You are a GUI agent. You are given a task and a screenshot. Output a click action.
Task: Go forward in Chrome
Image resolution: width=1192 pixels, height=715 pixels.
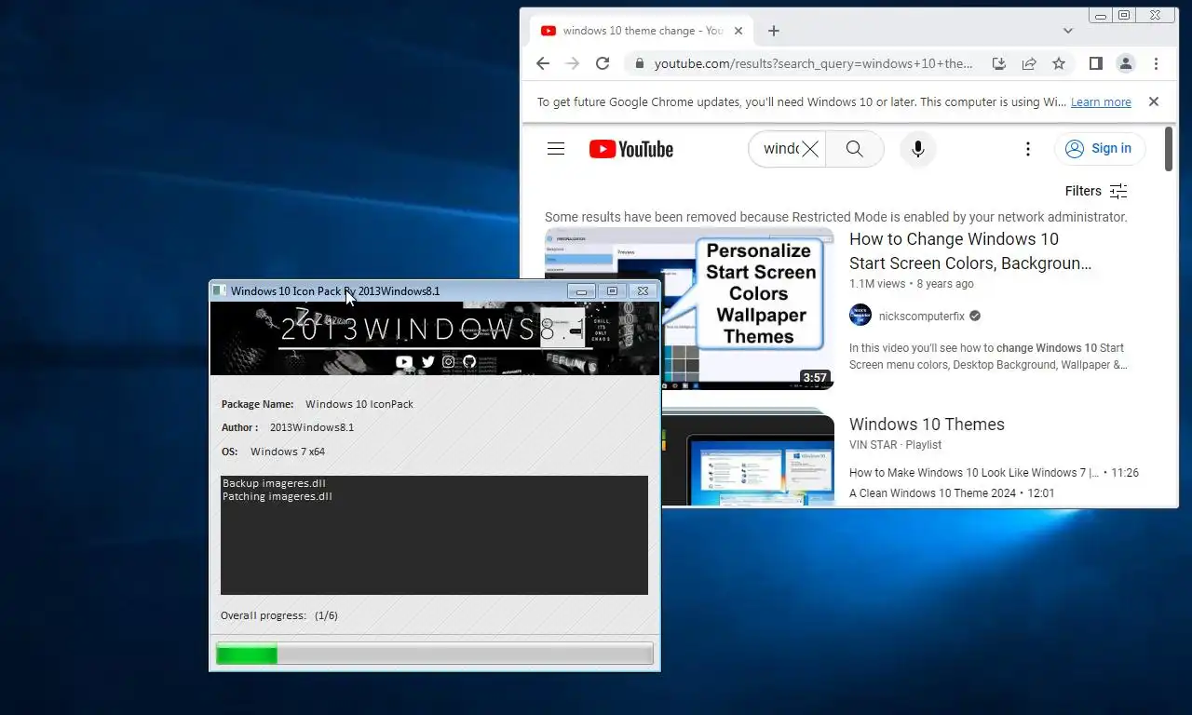[573, 63]
